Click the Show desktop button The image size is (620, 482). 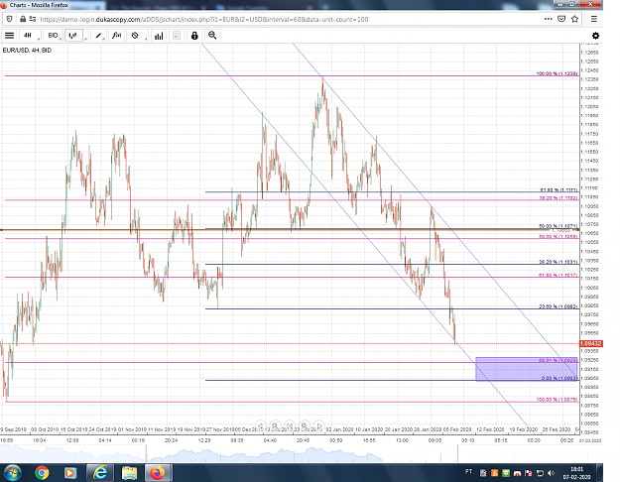(x=600, y=472)
